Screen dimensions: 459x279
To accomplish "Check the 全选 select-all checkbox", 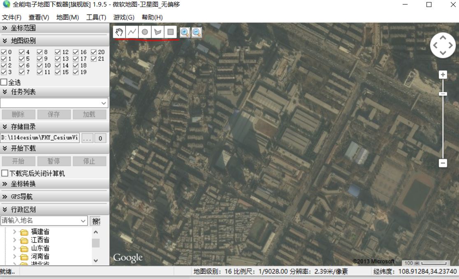I will [4, 82].
